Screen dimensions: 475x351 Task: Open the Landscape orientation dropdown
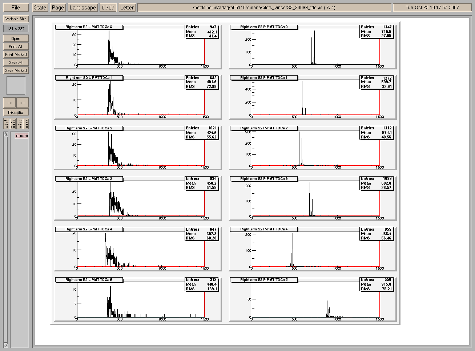pos(83,8)
